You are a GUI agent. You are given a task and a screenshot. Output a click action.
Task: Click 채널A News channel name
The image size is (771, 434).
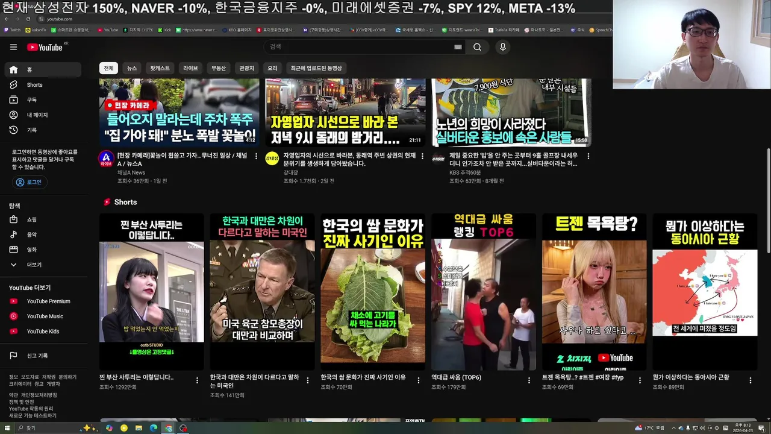(x=131, y=172)
